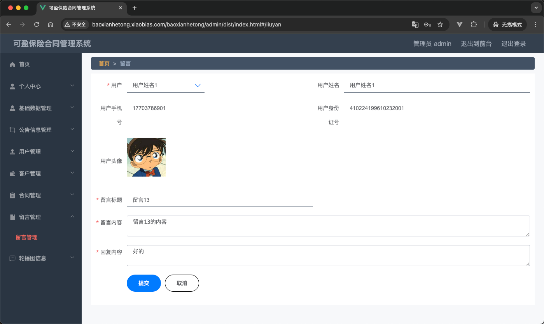This screenshot has height=324, width=544.
Task: Click 退出登录 to log out
Action: pyautogui.click(x=514, y=44)
